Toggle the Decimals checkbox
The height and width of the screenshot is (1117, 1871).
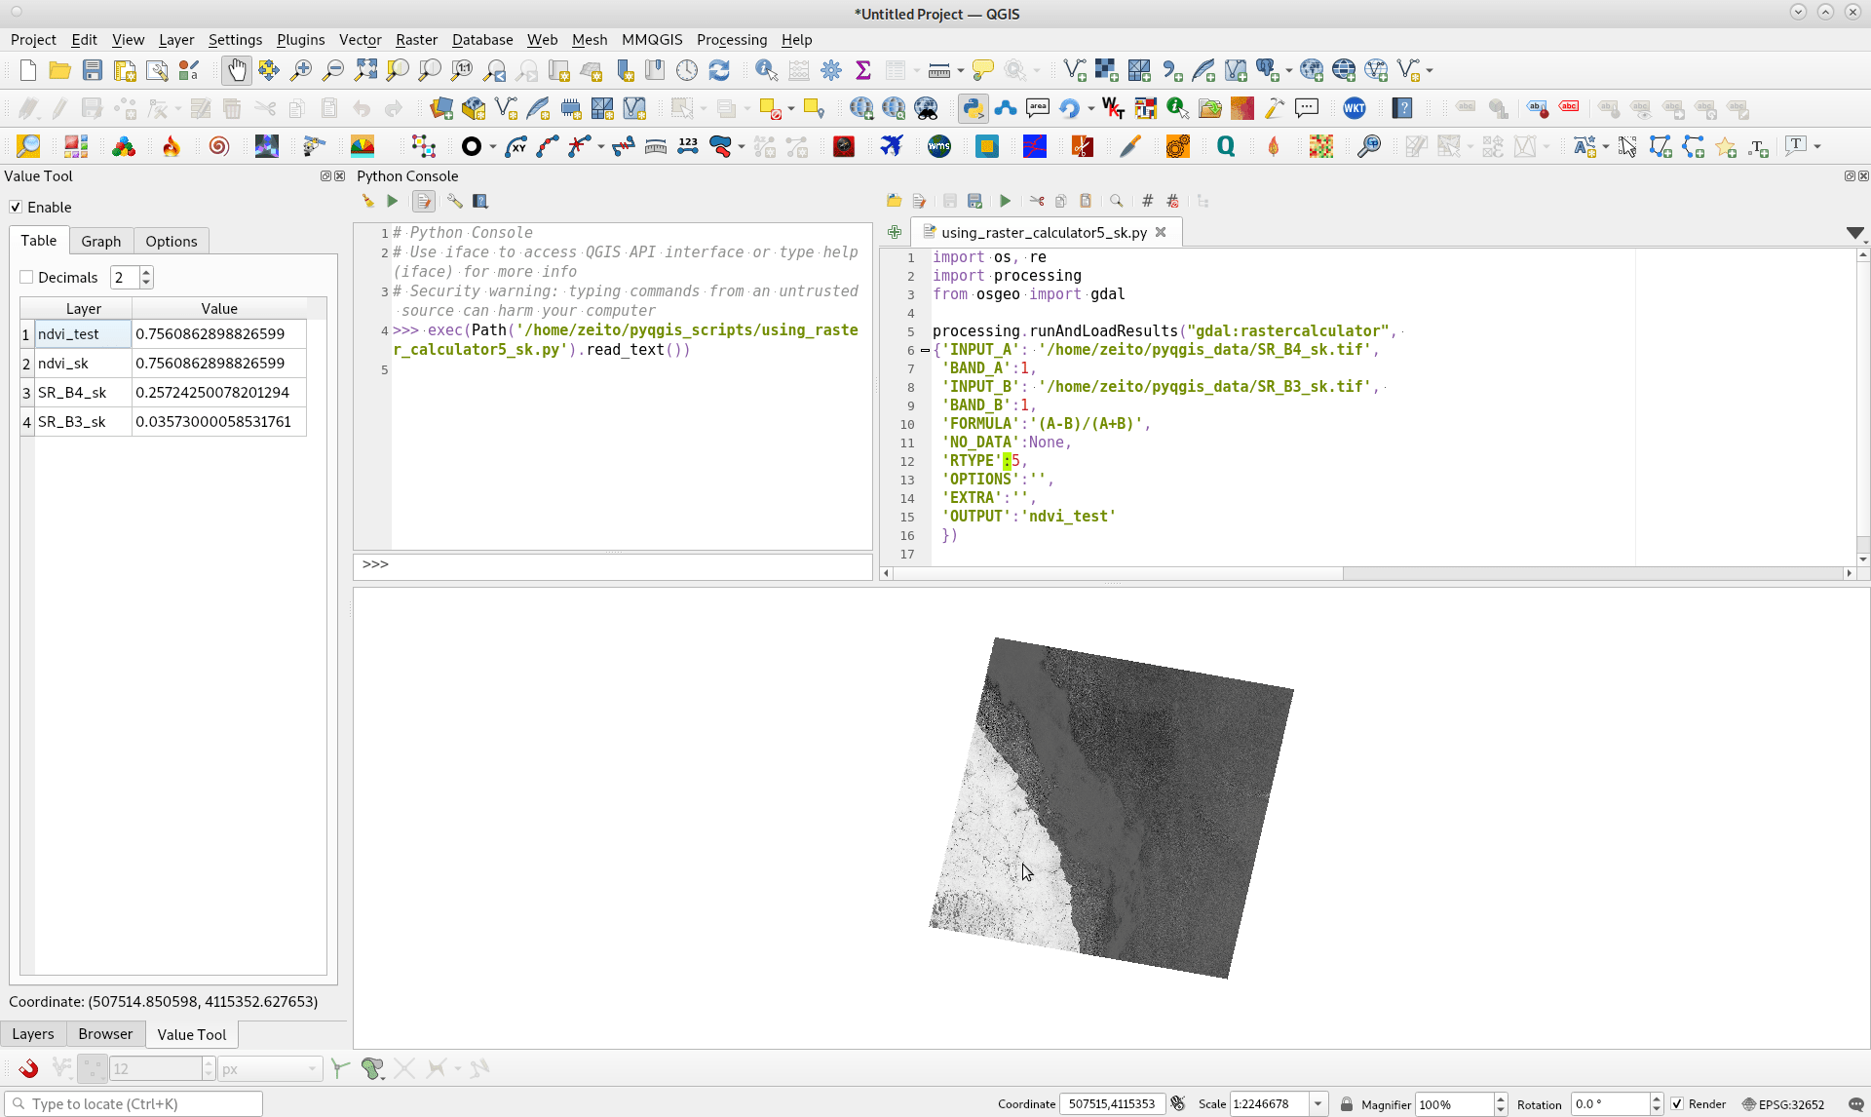pyautogui.click(x=27, y=278)
